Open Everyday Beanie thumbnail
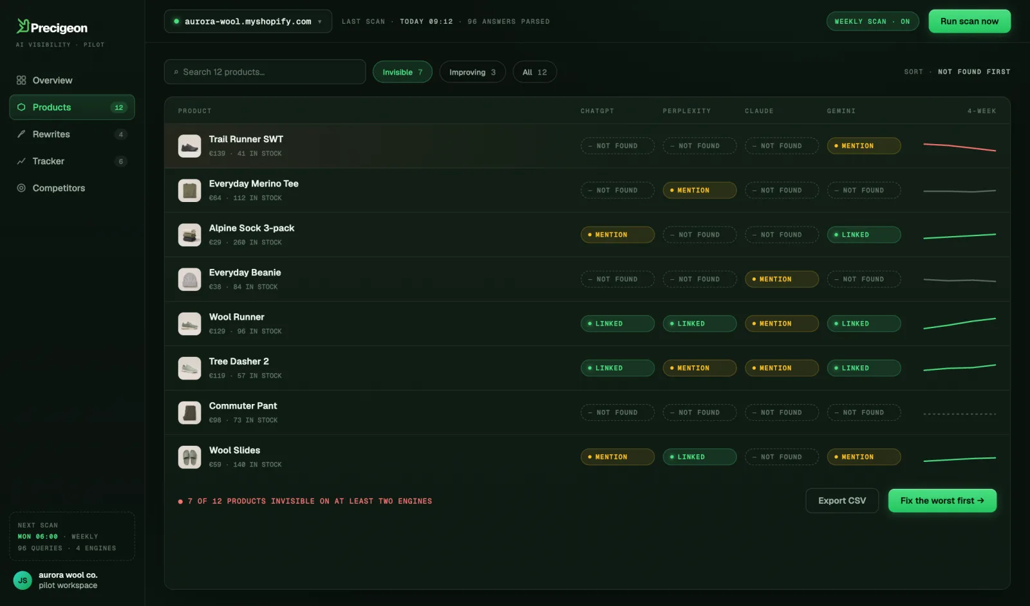This screenshot has width=1030, height=606. pyautogui.click(x=189, y=279)
